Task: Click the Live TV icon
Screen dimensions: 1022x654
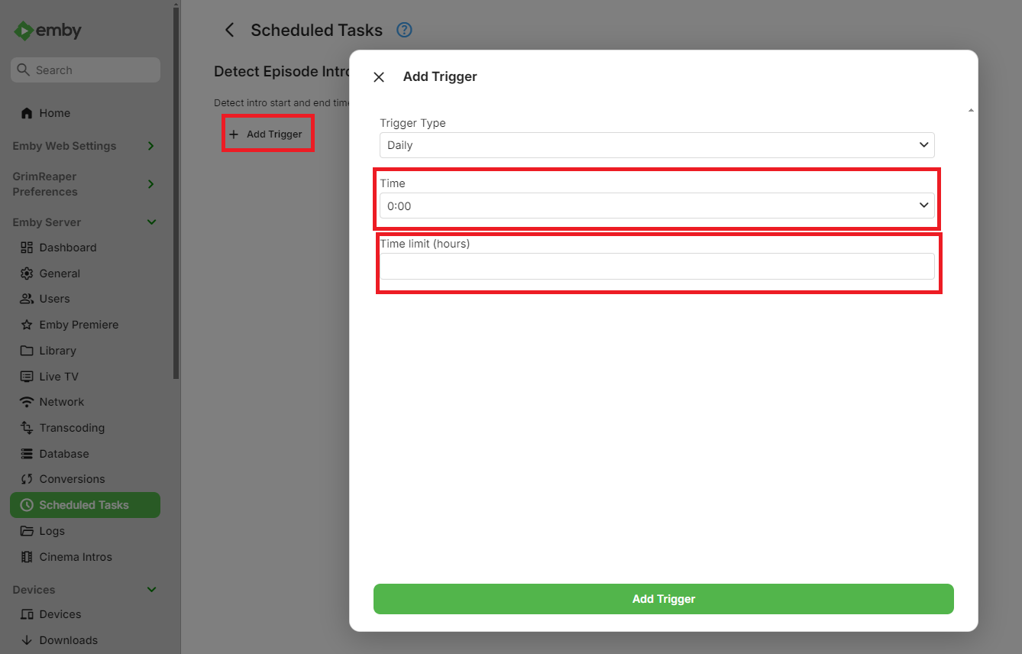Action: tap(27, 377)
